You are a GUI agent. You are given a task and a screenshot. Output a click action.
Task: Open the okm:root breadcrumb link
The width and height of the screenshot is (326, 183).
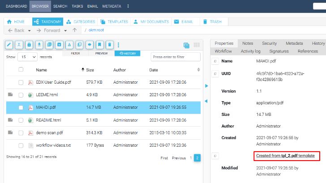click(x=96, y=30)
